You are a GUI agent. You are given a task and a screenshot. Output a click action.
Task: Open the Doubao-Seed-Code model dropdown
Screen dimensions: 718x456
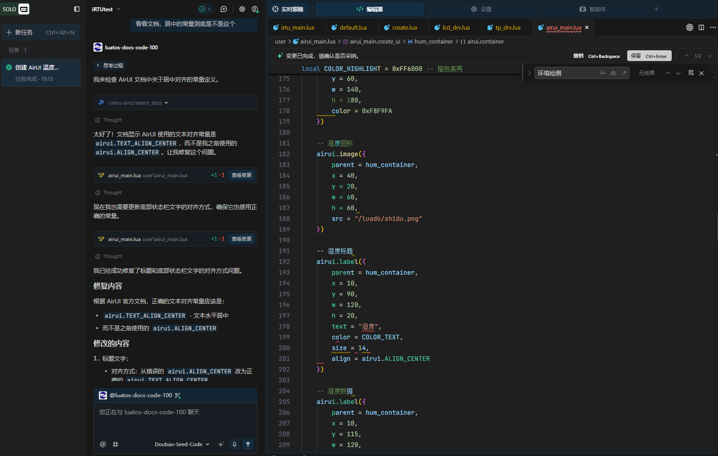tap(182, 444)
